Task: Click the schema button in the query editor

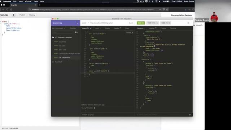Action: click(x=130, y=32)
